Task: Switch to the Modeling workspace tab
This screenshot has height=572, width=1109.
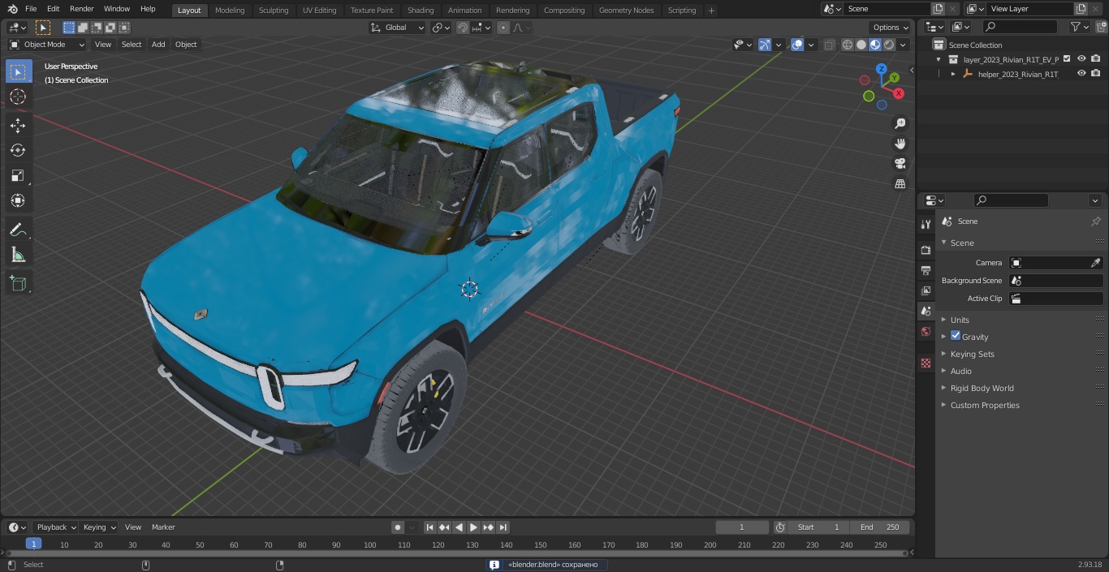Action: tap(230, 11)
